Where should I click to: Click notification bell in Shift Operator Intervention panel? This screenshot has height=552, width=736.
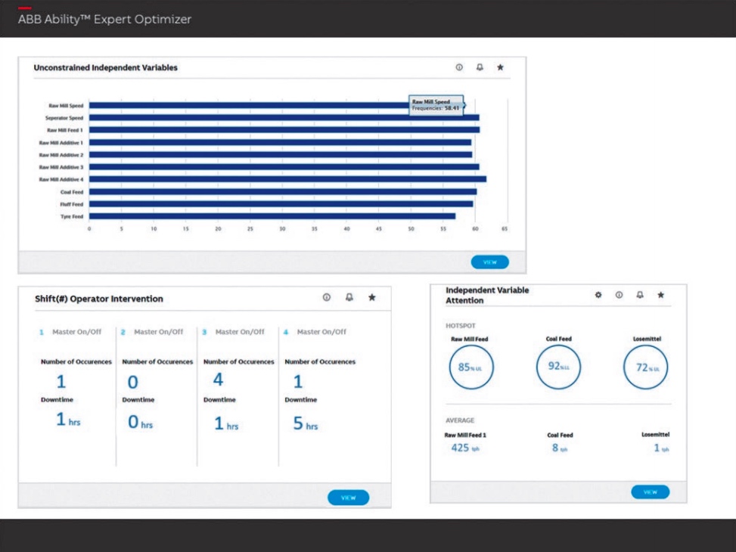[349, 297]
